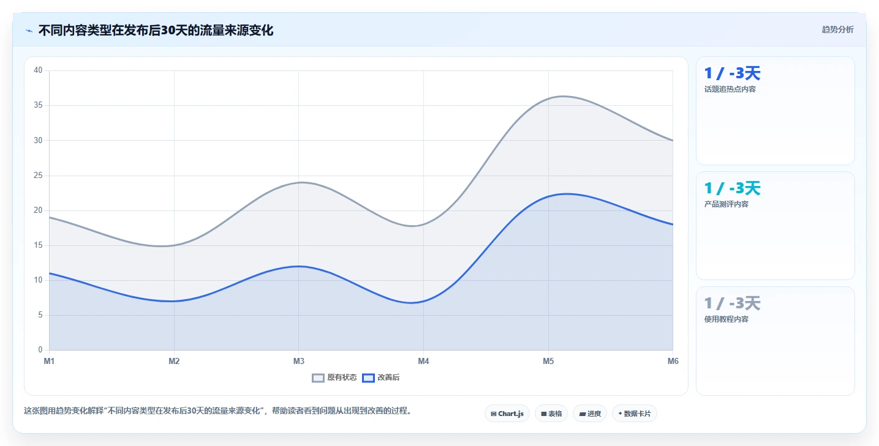Click the 1 / -3天 value above 产品测评内容

(732, 188)
